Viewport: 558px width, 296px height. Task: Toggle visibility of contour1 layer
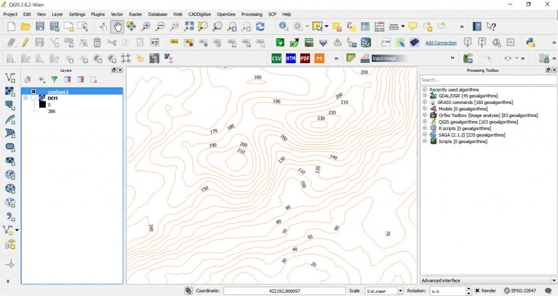pos(34,91)
